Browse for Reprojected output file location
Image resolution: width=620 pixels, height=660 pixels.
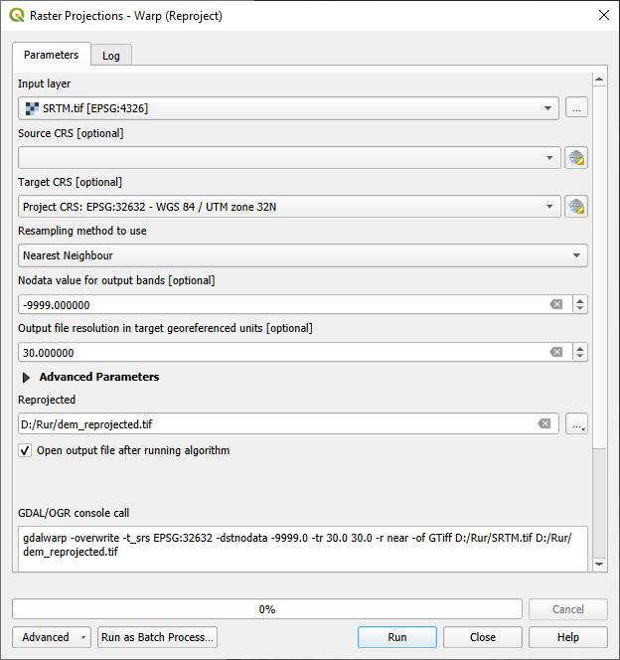[x=576, y=423]
